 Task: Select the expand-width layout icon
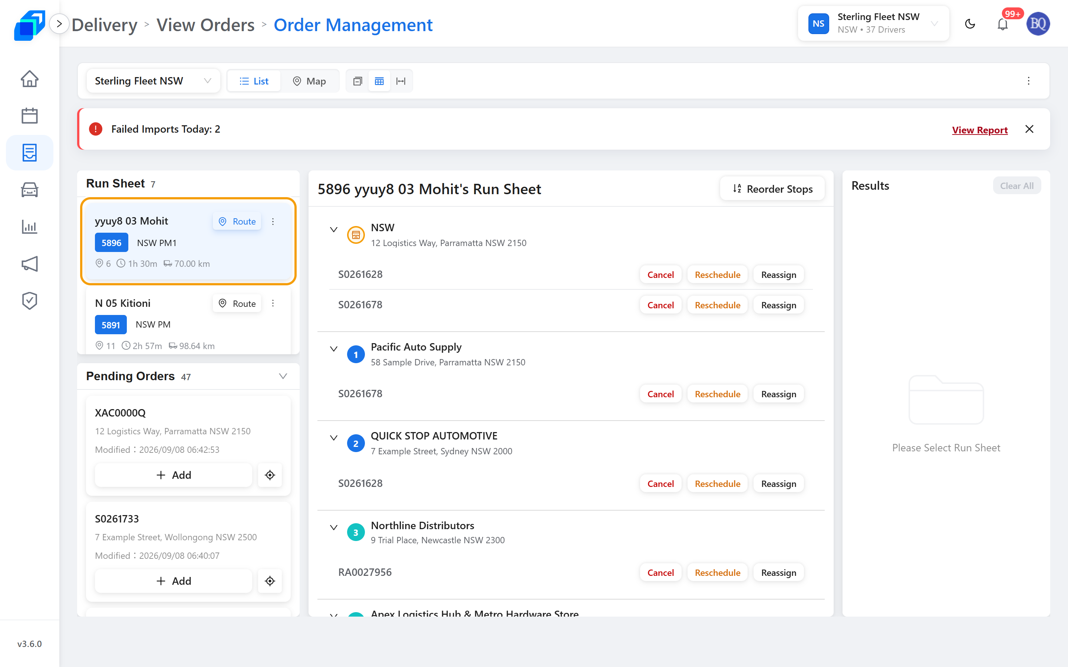click(x=401, y=81)
